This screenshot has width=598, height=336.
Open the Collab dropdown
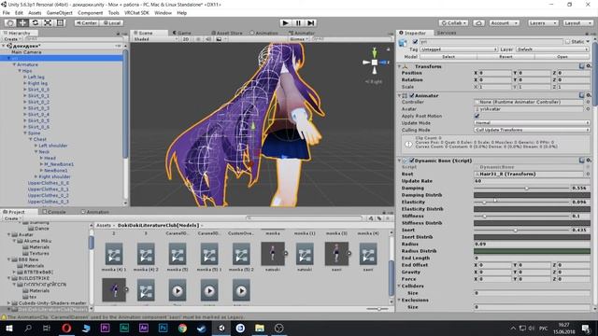[454, 22]
